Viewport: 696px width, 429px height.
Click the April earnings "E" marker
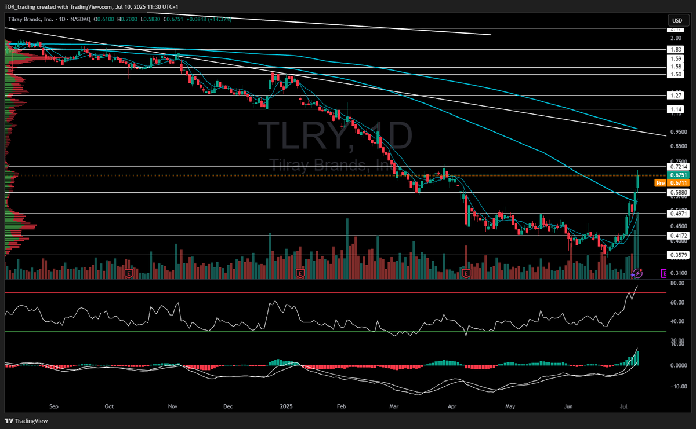pos(466,272)
